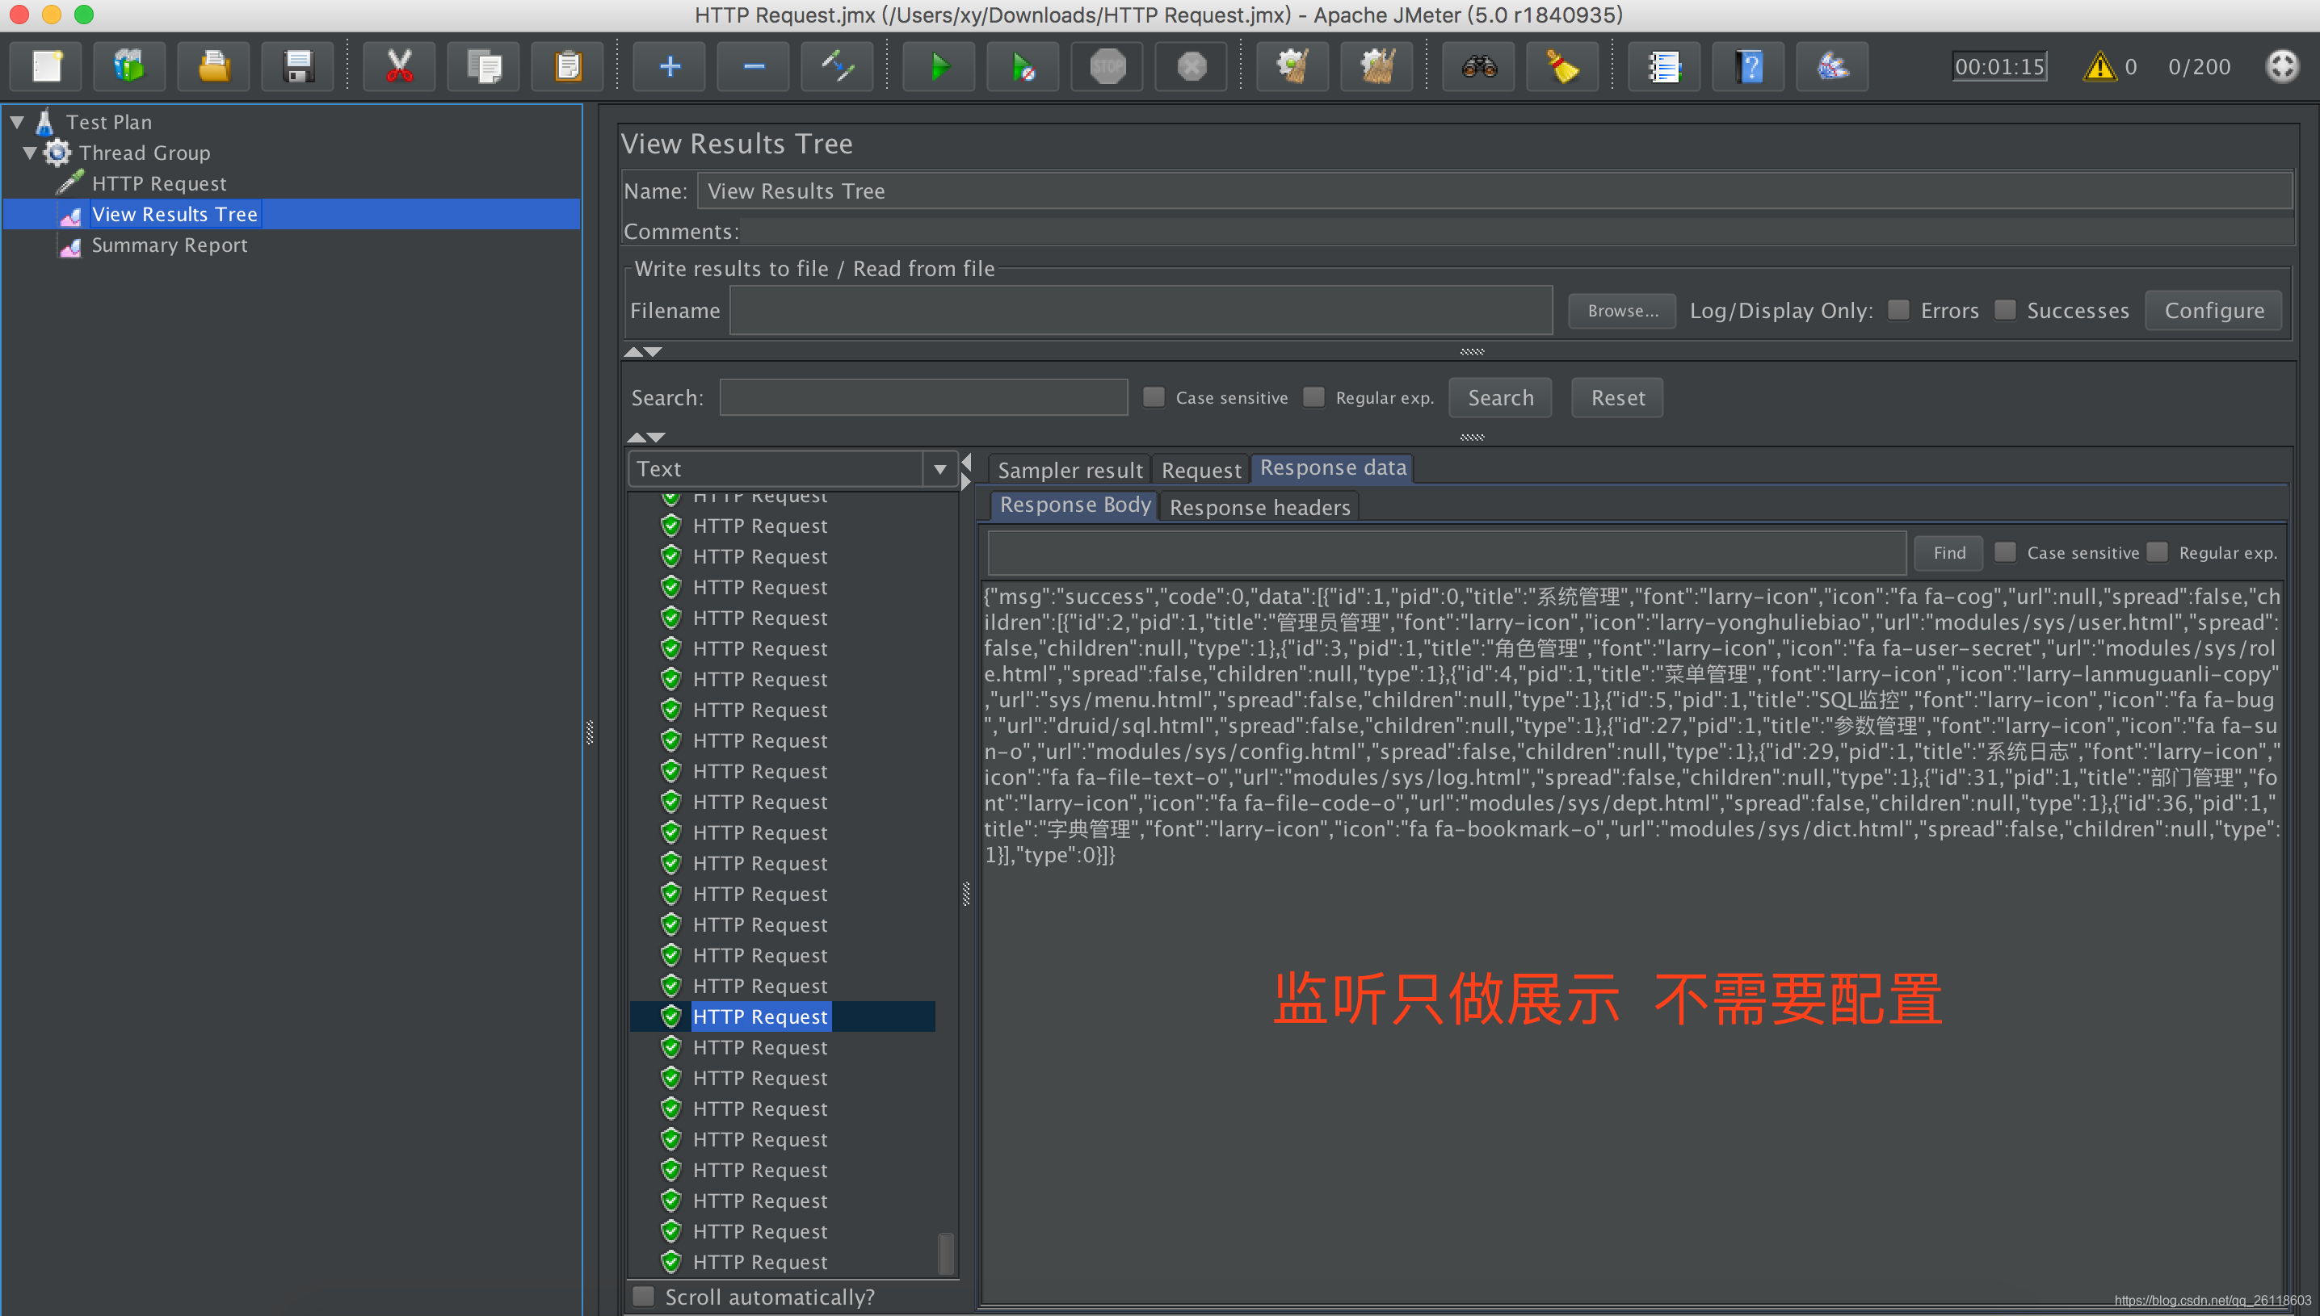Start the test with the green play icon
The image size is (2320, 1316).
click(939, 66)
